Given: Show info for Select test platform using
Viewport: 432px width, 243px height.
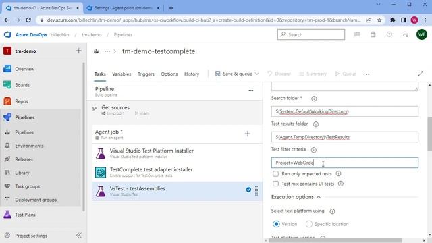Looking at the screenshot, I should [x=332, y=211].
